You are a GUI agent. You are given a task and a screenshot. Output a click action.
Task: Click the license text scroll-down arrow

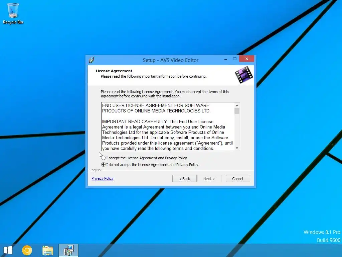click(237, 148)
